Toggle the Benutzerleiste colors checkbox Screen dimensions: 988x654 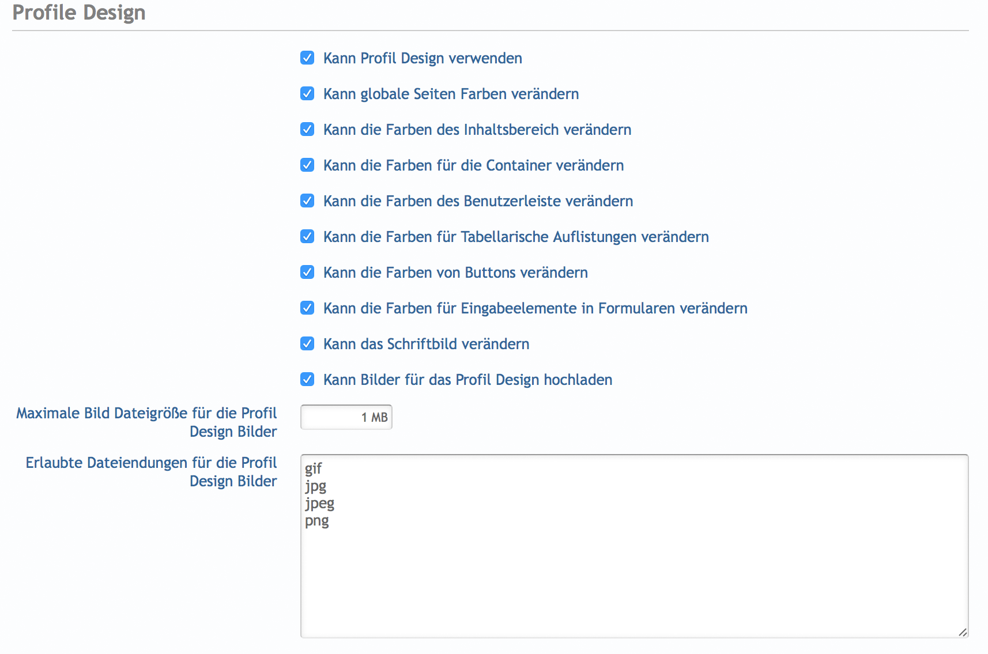[307, 201]
